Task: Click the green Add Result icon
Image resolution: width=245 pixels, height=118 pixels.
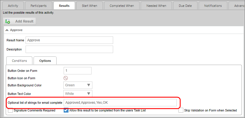Action: 8,21
